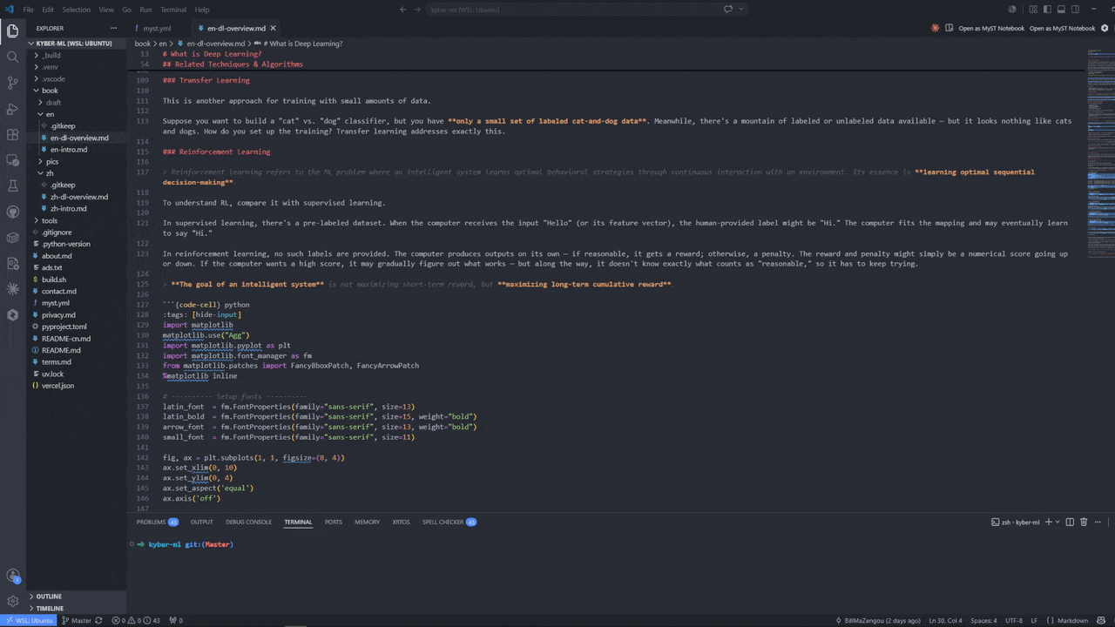Screen dimensions: 1115x627
Task: Open the Selection menu
Action: [76, 10]
